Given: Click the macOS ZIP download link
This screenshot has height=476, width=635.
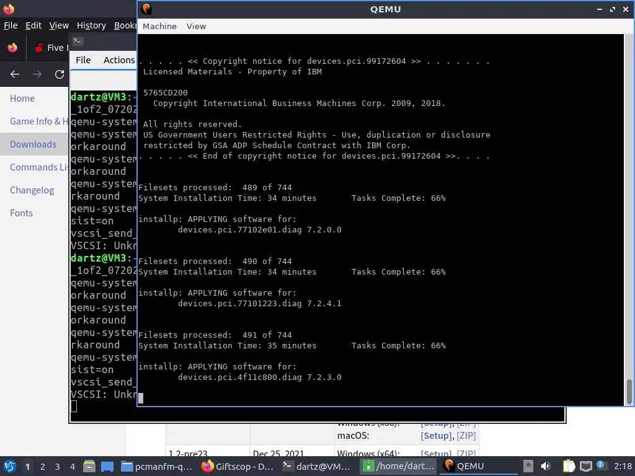Looking at the screenshot, I should point(466,436).
